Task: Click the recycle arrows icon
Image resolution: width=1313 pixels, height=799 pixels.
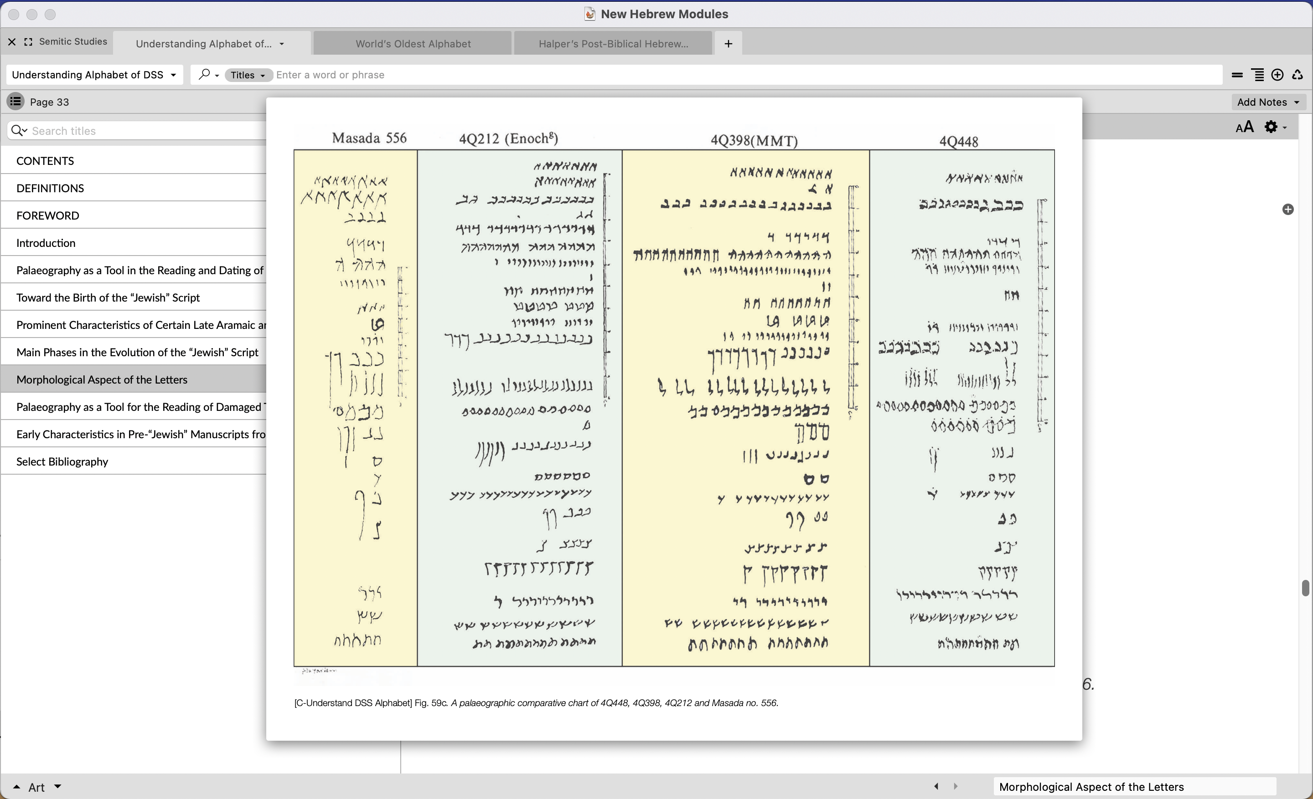Action: click(1297, 75)
